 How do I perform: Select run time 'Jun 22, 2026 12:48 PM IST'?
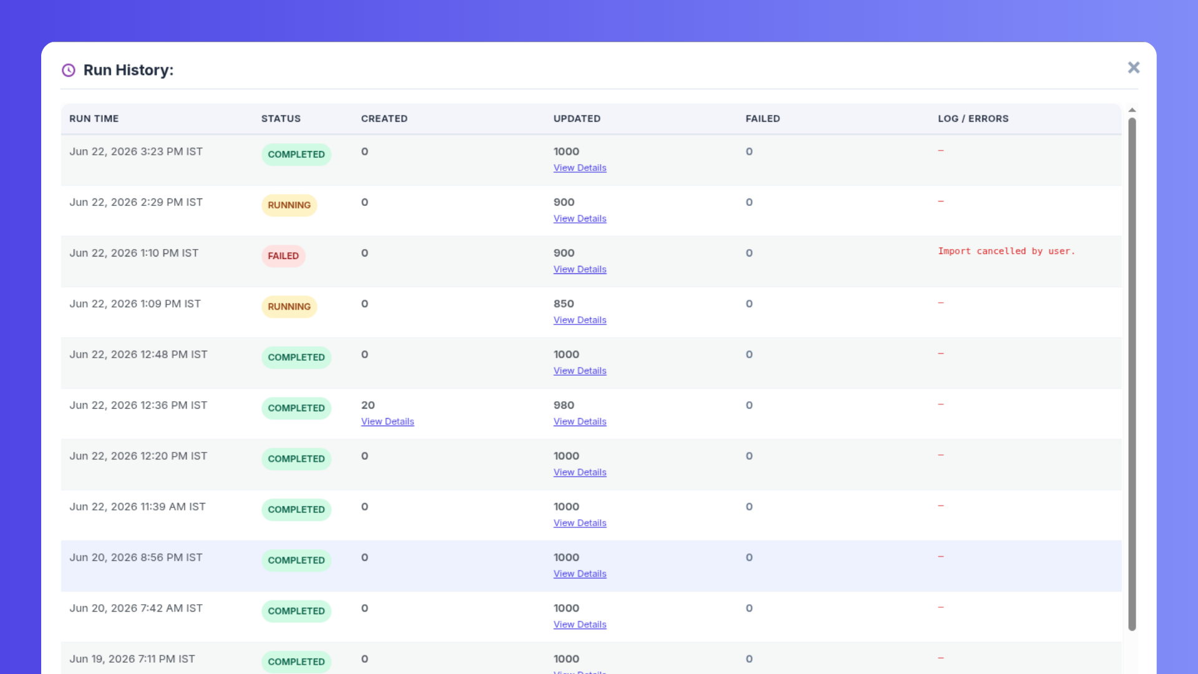click(x=139, y=354)
